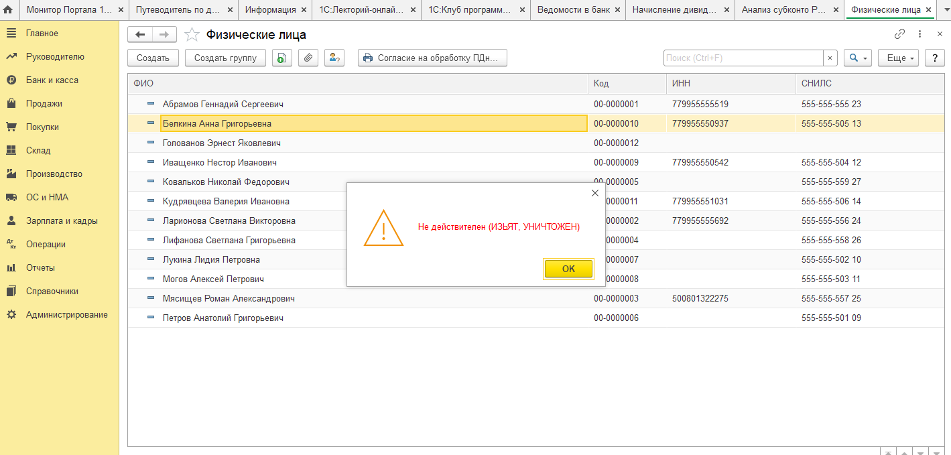Screen dimensions: 951x455
Task: Open the Еще dropdown menu
Action: [897, 58]
